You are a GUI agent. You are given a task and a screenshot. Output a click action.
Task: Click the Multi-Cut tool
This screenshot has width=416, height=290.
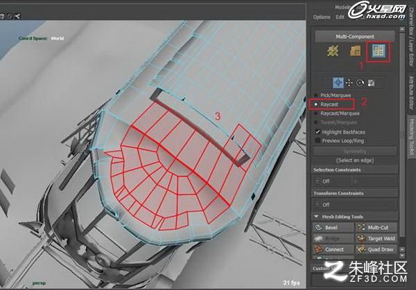[x=376, y=228]
